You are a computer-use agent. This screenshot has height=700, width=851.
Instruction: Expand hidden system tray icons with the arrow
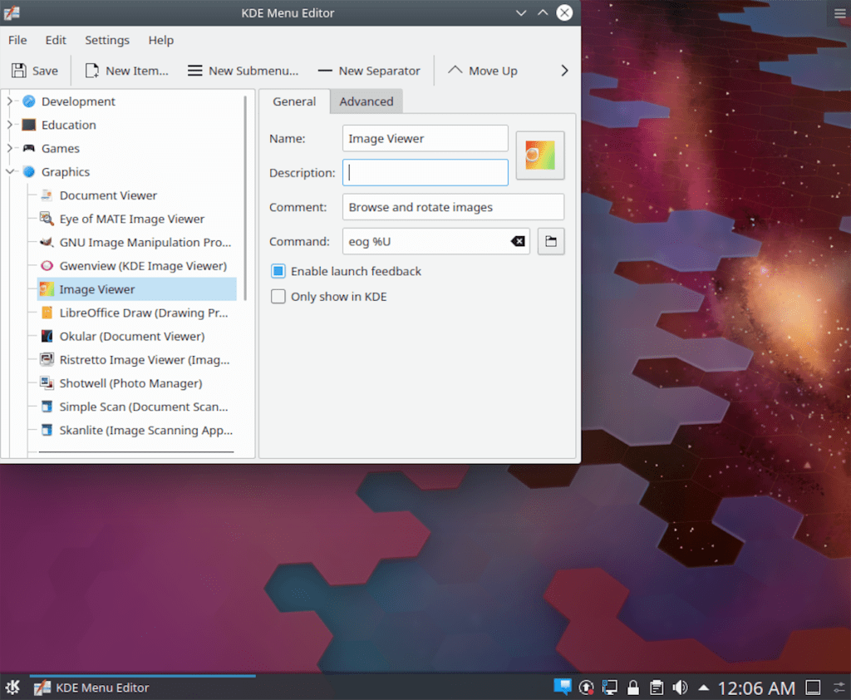pyautogui.click(x=703, y=688)
